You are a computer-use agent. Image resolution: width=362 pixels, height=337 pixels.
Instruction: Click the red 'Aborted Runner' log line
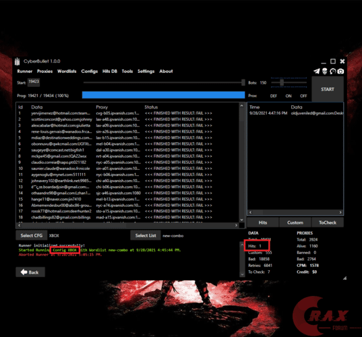pyautogui.click(x=60, y=255)
